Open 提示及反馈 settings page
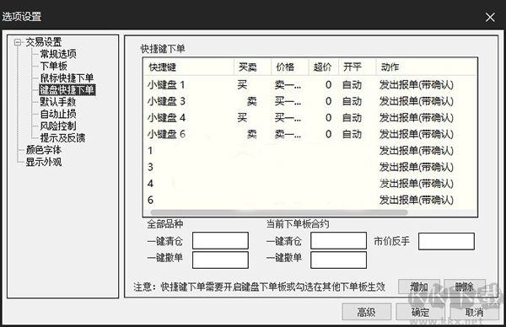 click(x=62, y=138)
